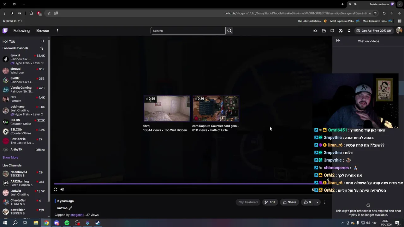404x227 pixels.
Task: Mute the clip volume
Action: point(62,189)
